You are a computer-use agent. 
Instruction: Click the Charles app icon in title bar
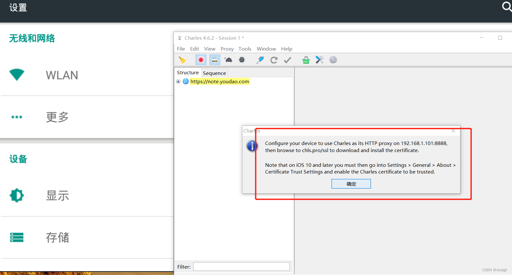[180, 38]
